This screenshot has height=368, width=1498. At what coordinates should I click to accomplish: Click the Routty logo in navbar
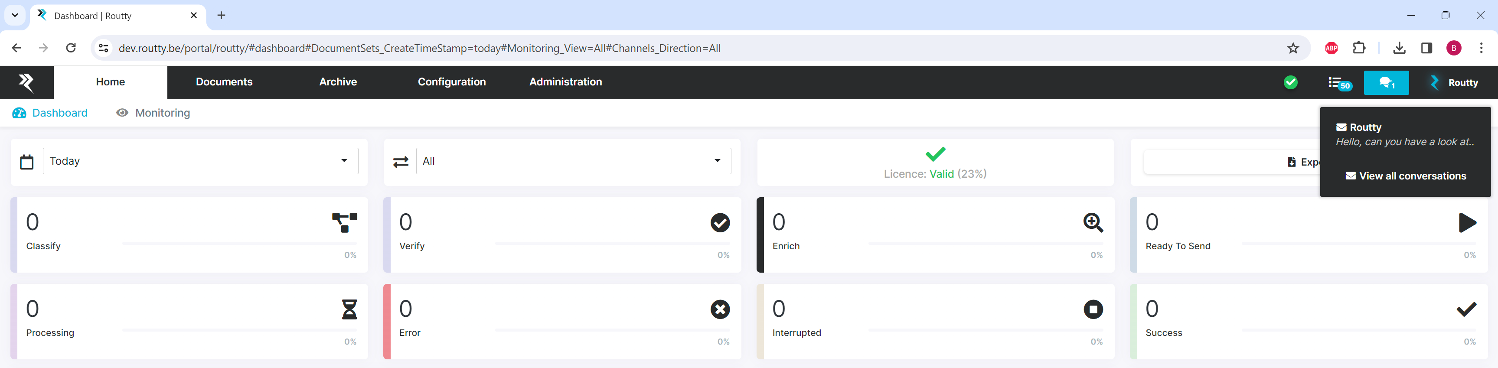pos(26,82)
